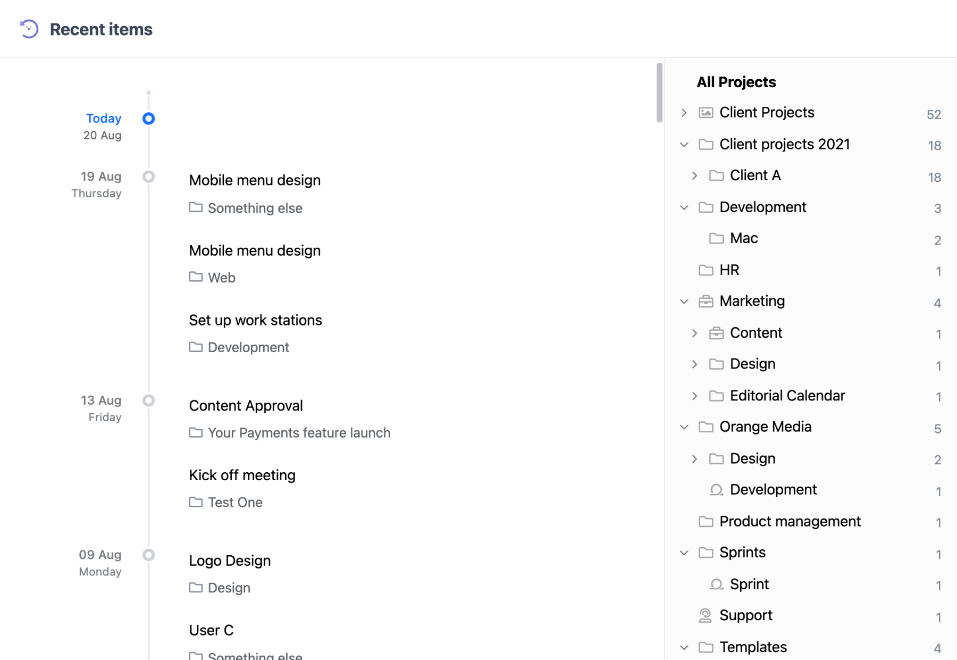Collapse the Orange Media folder
Image resolution: width=957 pixels, height=660 pixels.
[x=684, y=427]
